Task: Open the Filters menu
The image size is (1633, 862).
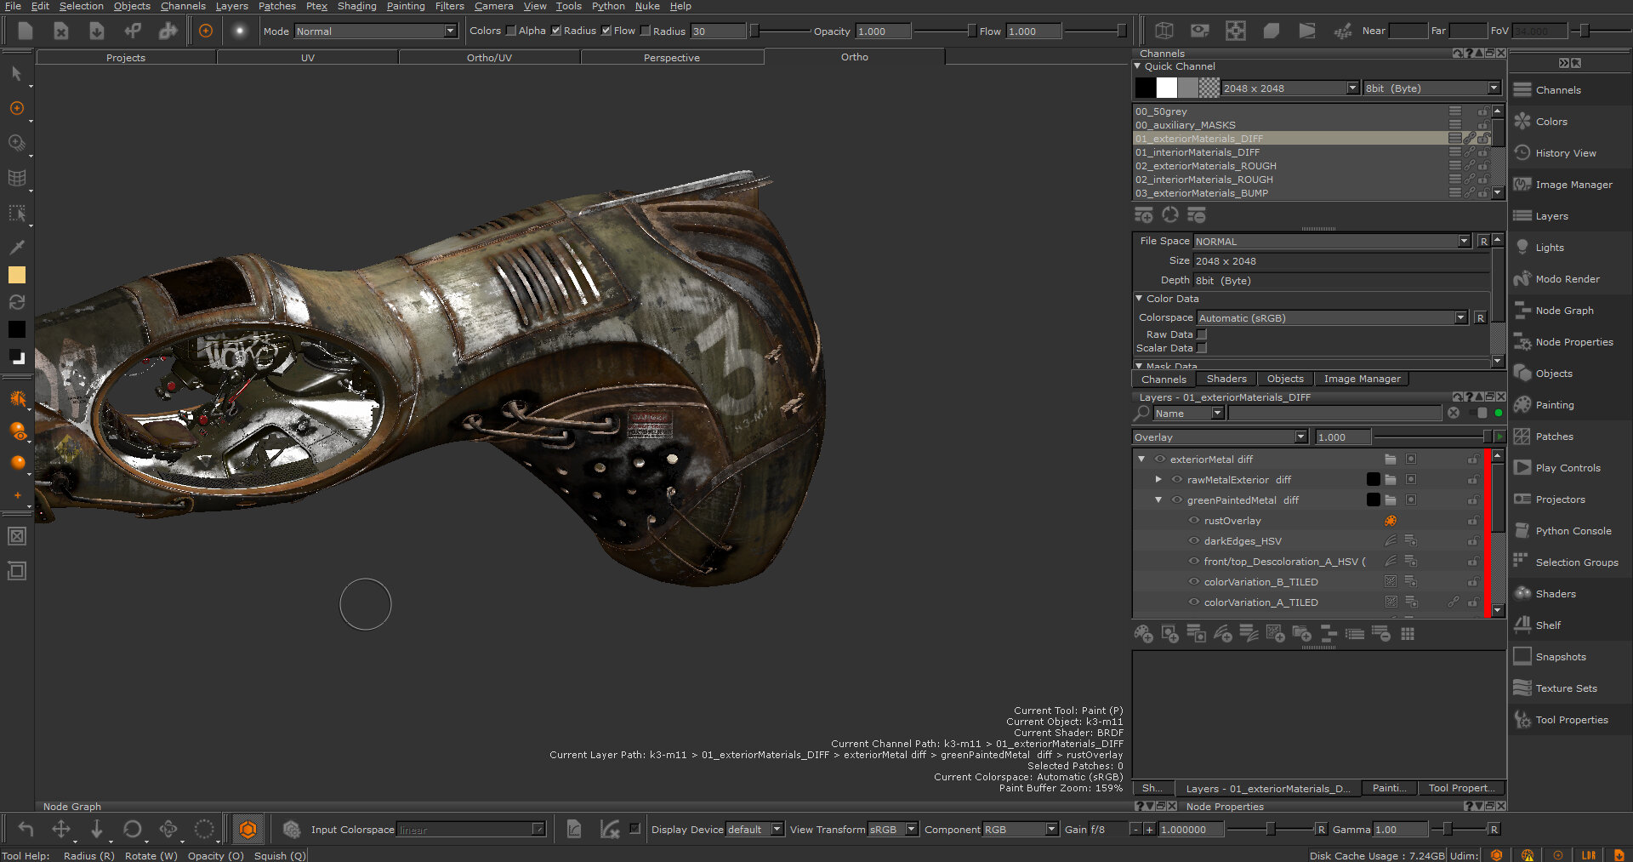Action: click(x=449, y=6)
